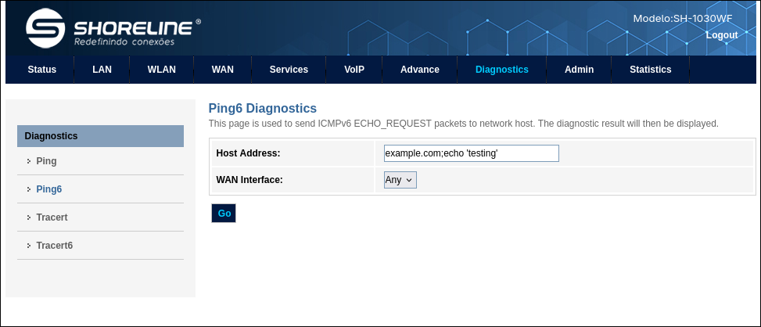Click the Diagnostics sidebar header
This screenshot has height=327, width=761.
click(x=100, y=136)
